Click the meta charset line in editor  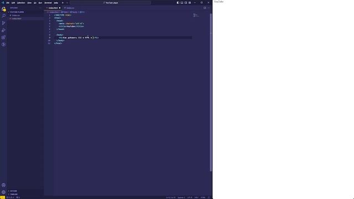(71, 23)
